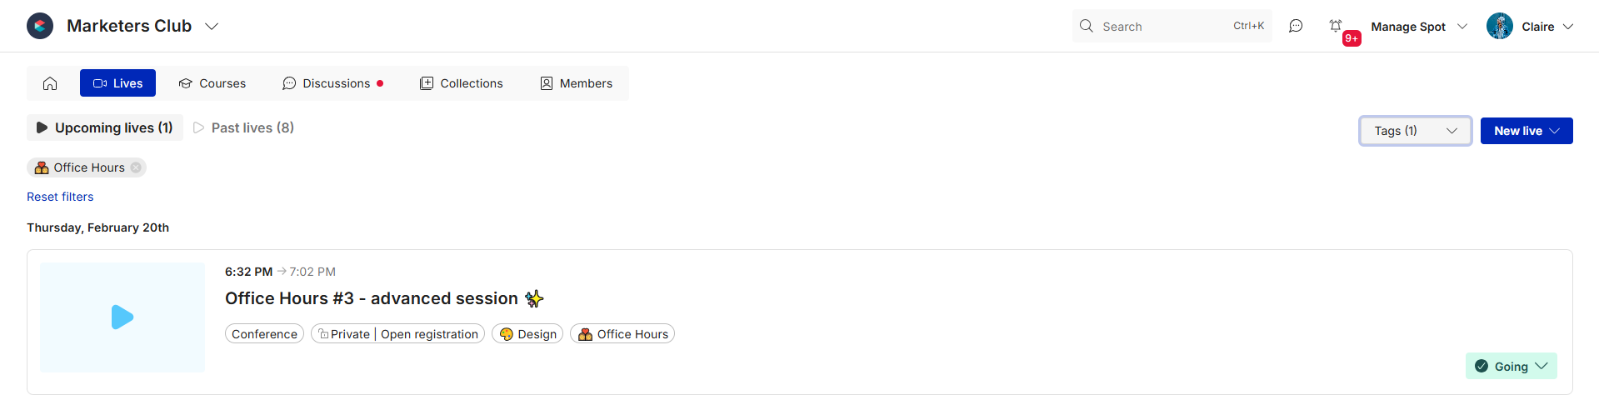Open the notifications bell icon
The height and width of the screenshot is (405, 1599).
[1336, 27]
